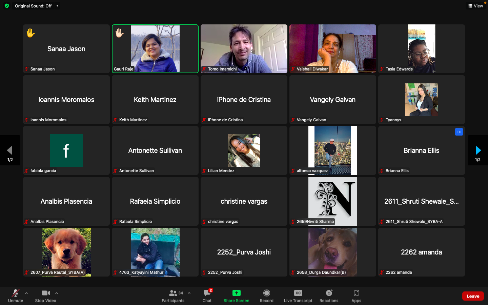Image resolution: width=488 pixels, height=305 pixels.
Task: Click Sanaa Jason's raised hand icon
Action: pyautogui.click(x=30, y=33)
